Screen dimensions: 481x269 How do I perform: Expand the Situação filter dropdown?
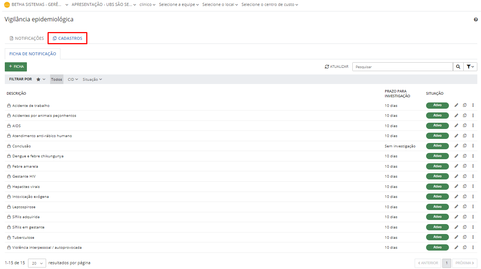pyautogui.click(x=92, y=79)
